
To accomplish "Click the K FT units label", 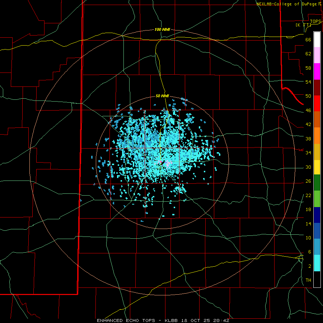I will tap(303, 25).
